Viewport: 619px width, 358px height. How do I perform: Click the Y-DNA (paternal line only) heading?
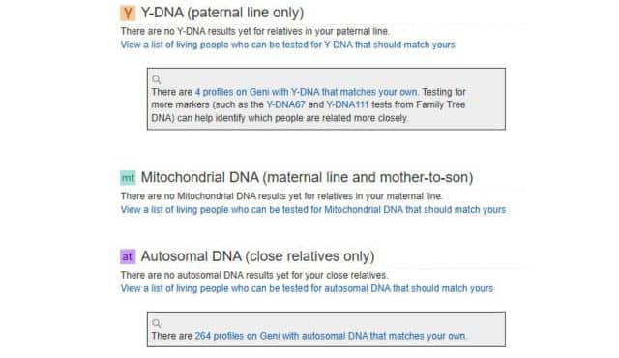(x=222, y=13)
